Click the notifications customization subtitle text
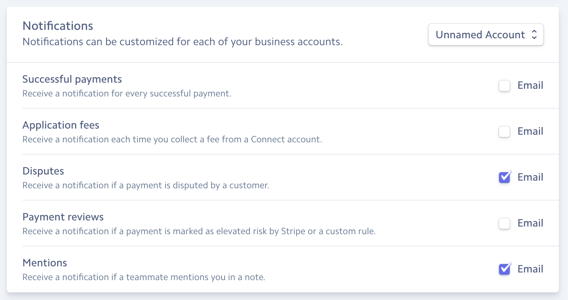 (182, 42)
